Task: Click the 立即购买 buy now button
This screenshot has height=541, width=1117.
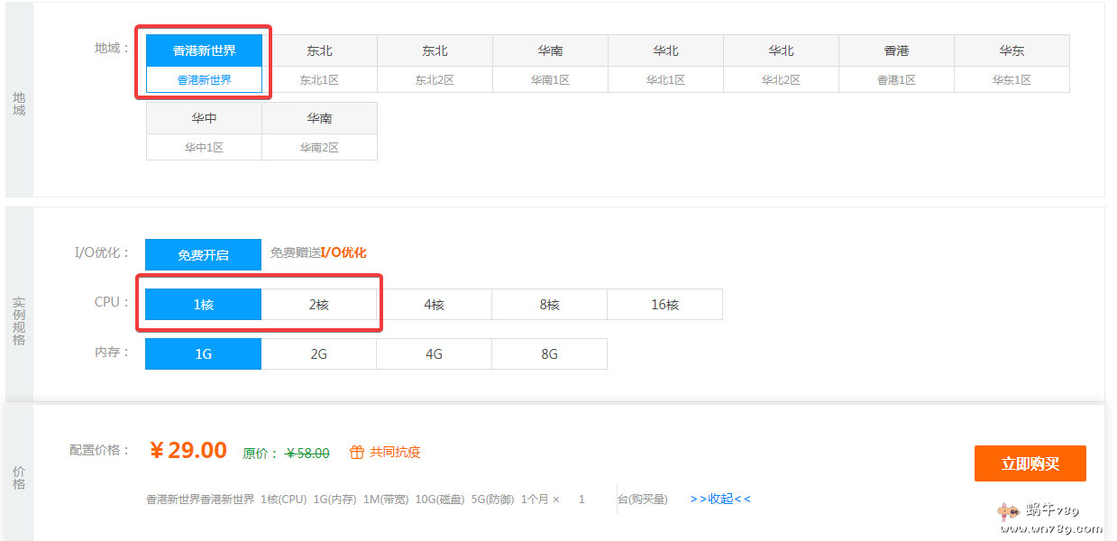Action: coord(1030,463)
